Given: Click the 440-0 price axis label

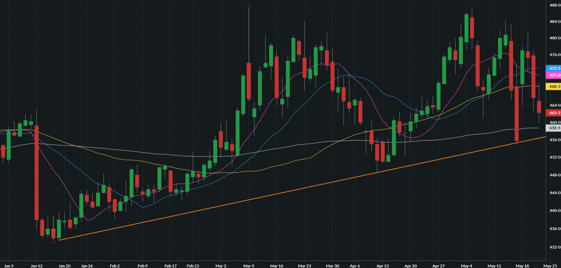Looking at the screenshot, I should point(555,210).
